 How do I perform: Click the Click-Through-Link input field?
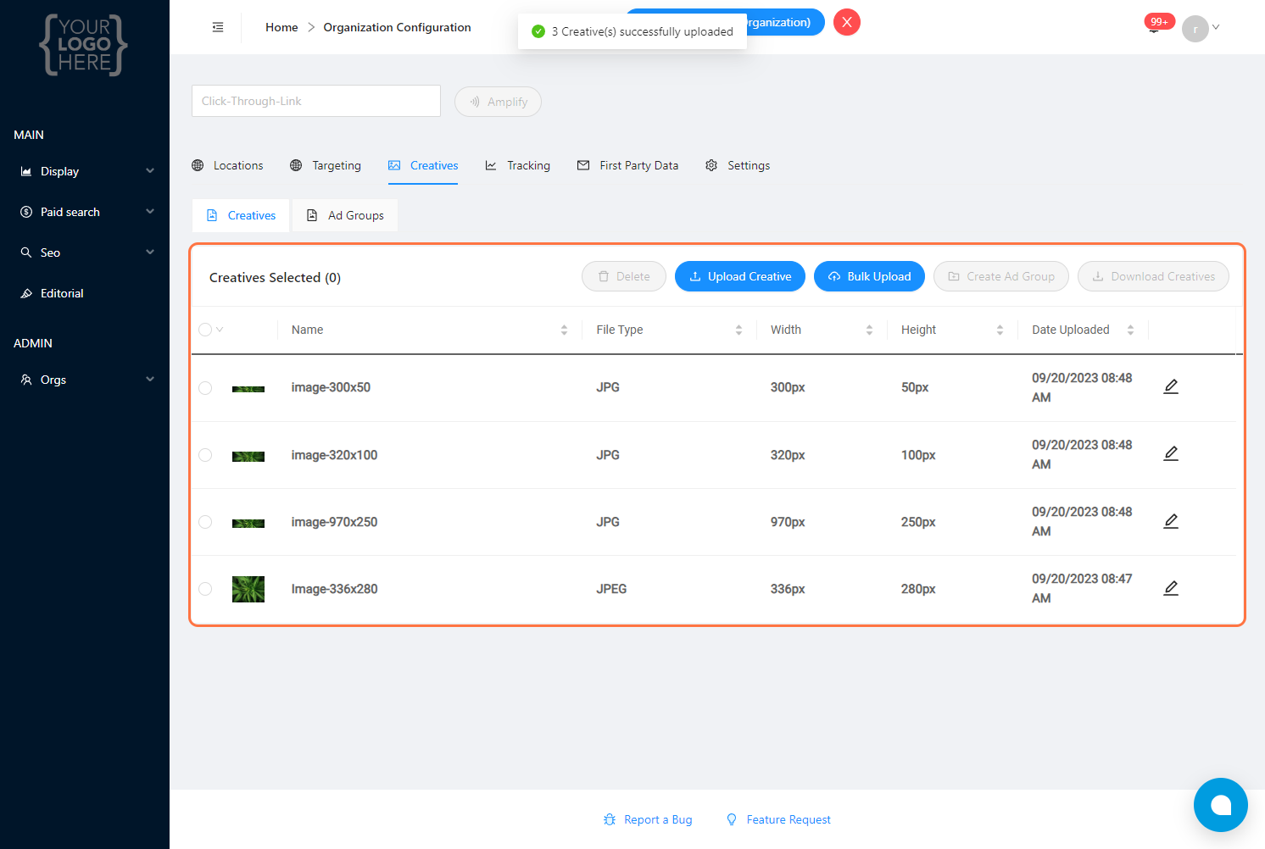315,101
